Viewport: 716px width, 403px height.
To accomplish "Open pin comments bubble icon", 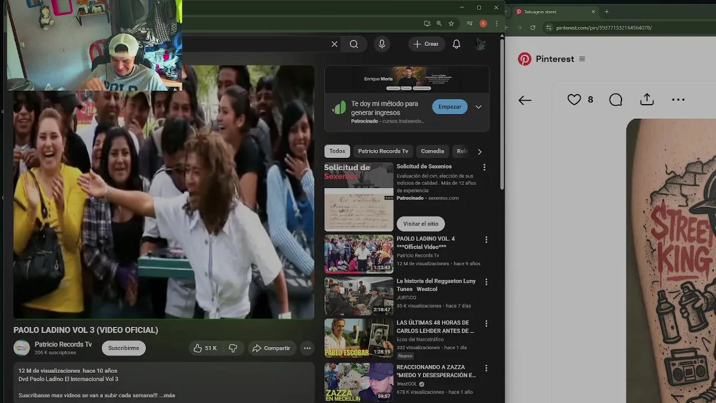I will 616,100.
